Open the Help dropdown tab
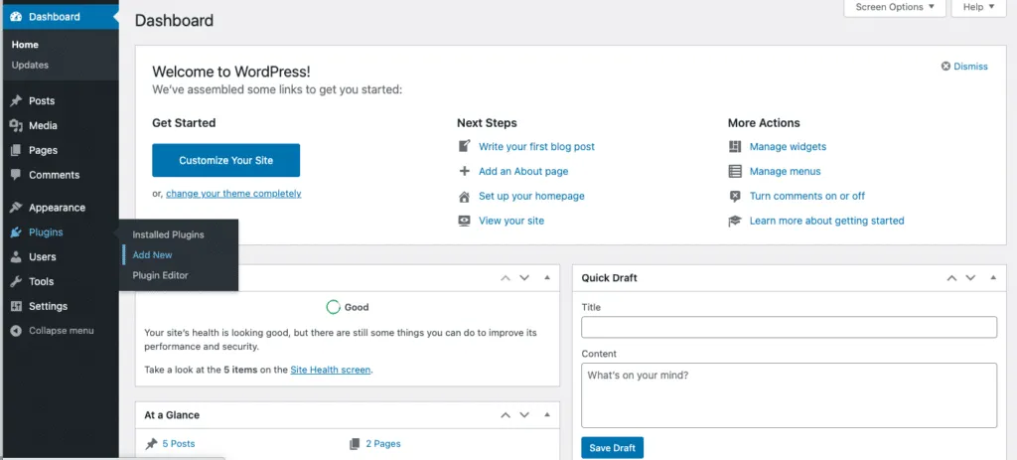 click(978, 8)
